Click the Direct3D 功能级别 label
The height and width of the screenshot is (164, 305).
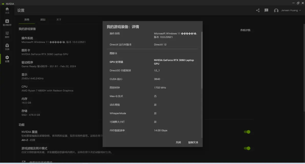(x=120, y=71)
